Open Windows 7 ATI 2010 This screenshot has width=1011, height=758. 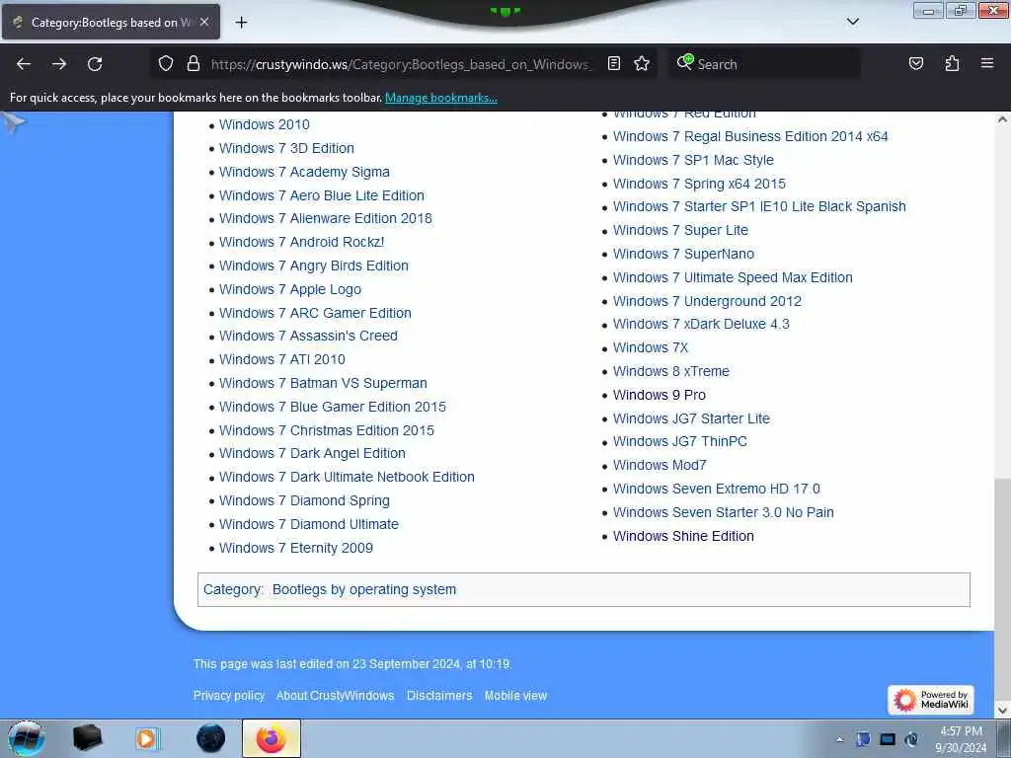[x=282, y=359]
